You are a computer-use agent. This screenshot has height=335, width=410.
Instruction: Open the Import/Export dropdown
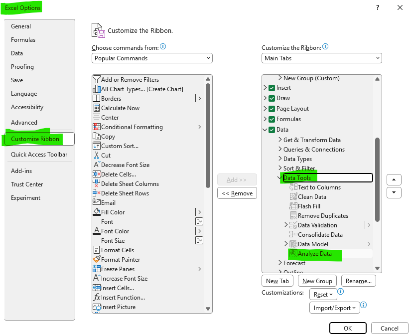pyautogui.click(x=335, y=308)
